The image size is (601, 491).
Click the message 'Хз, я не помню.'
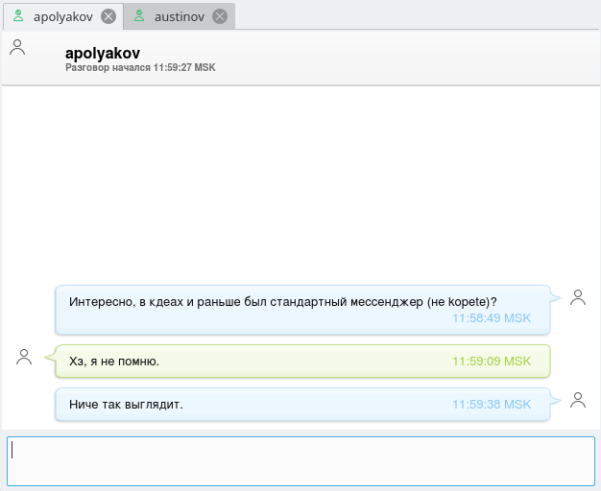point(114,362)
